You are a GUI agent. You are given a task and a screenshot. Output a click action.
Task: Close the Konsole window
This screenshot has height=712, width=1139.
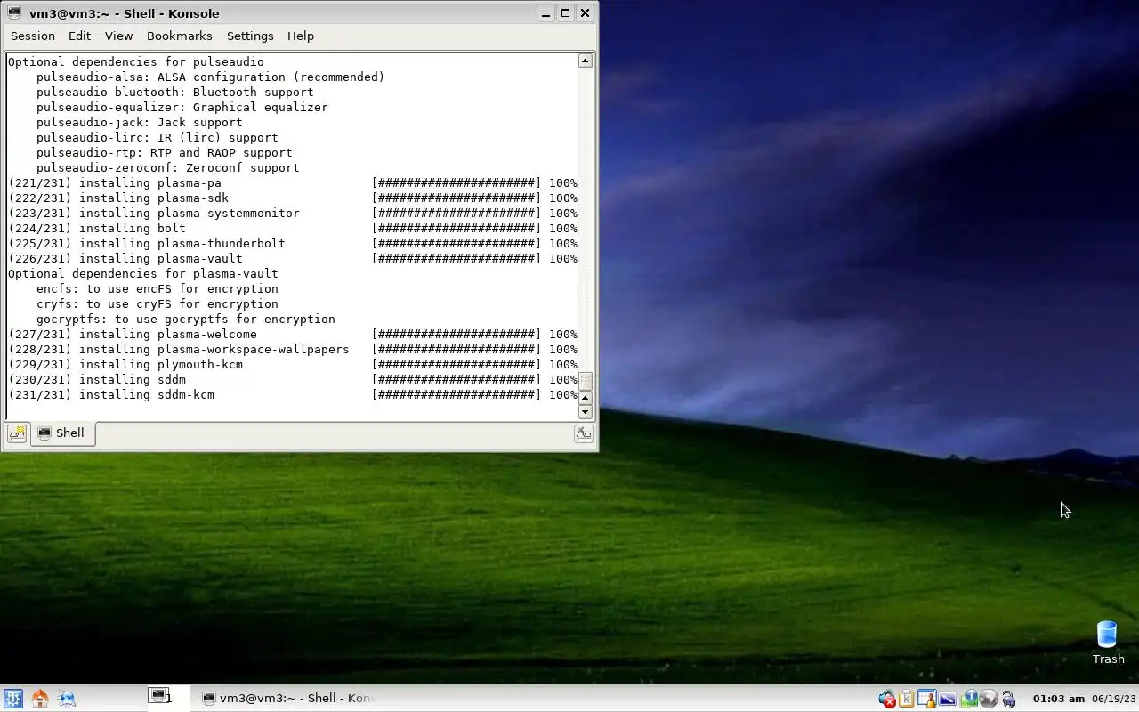585,12
